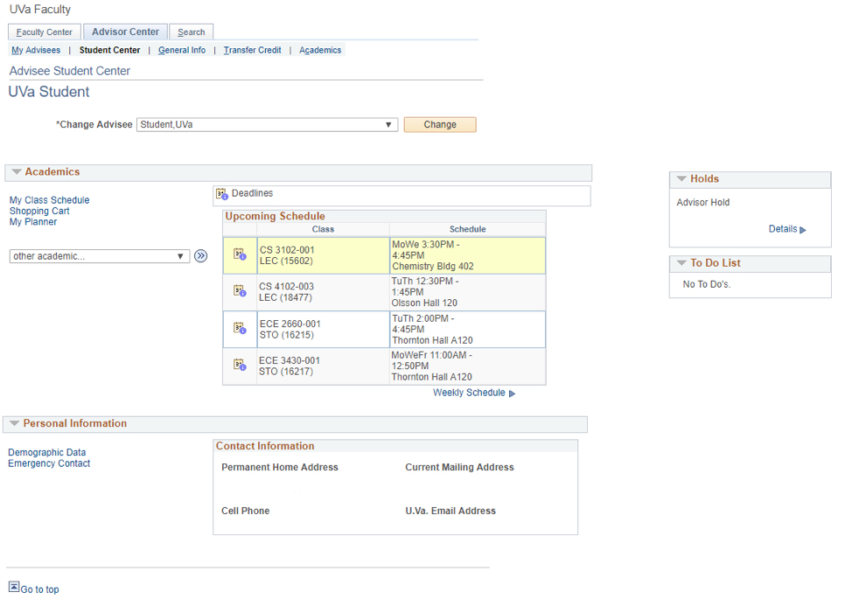Switch to the Faculty Center tab
The width and height of the screenshot is (852, 606).
[45, 32]
